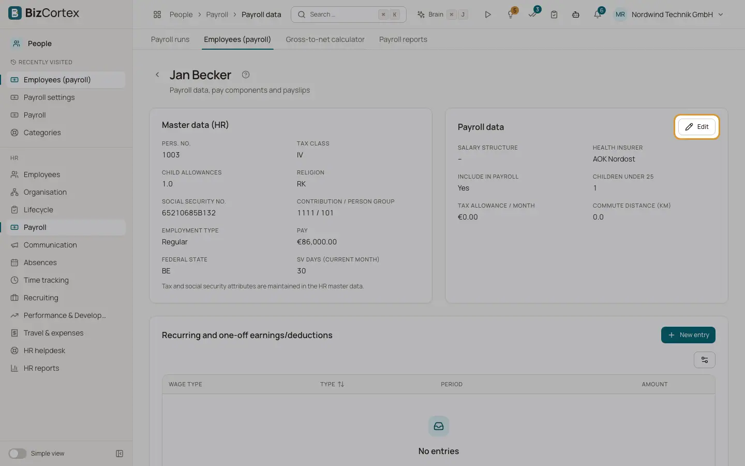
Task: Add a New entry for earnings/deductions
Action: 688,335
